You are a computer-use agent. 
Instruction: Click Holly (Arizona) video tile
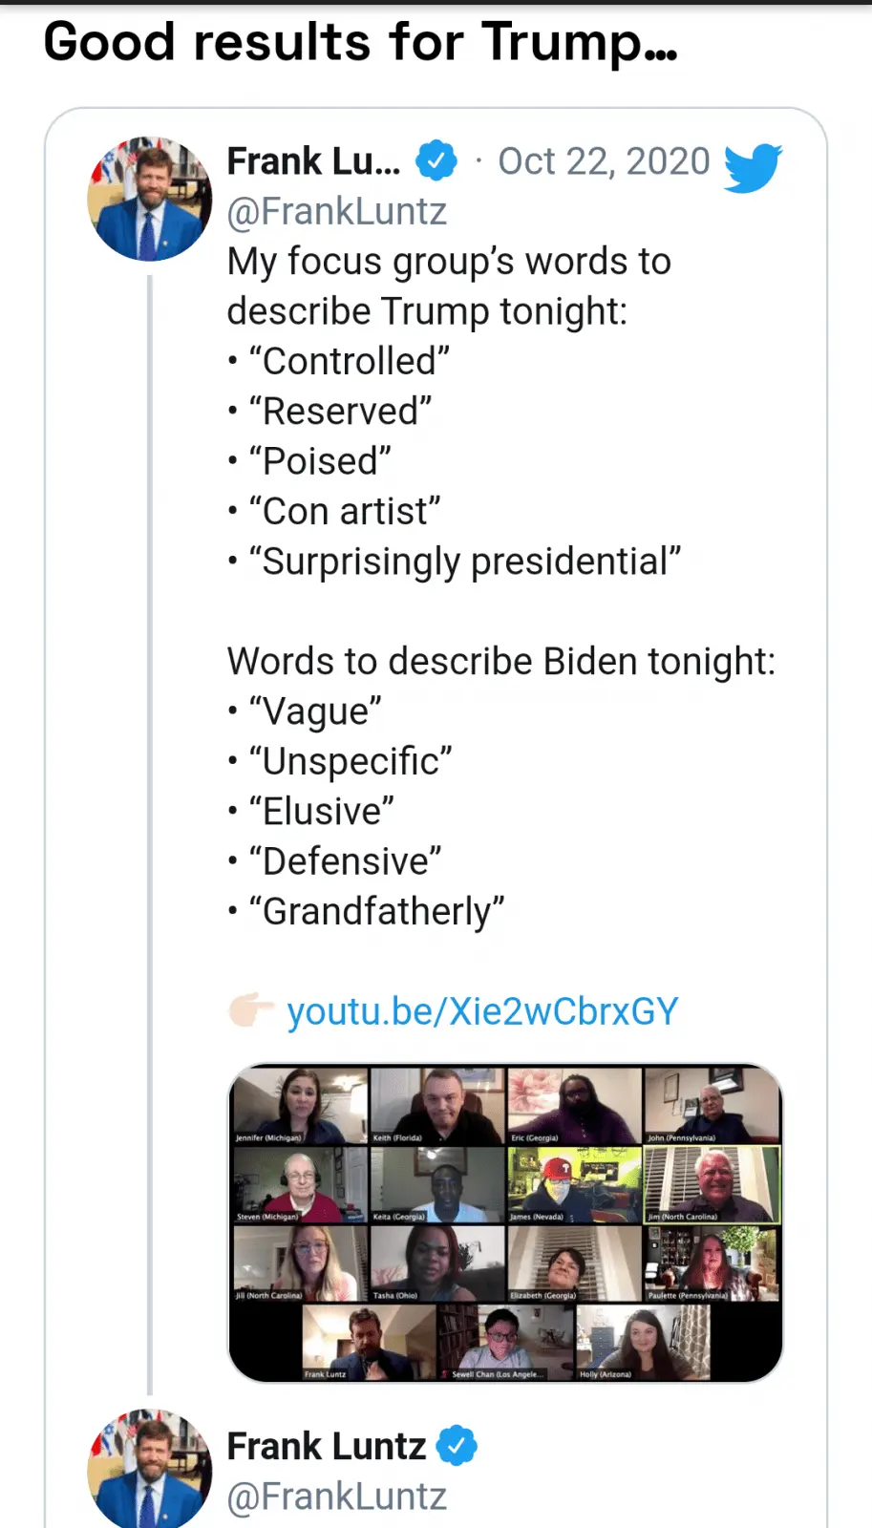click(x=642, y=1342)
